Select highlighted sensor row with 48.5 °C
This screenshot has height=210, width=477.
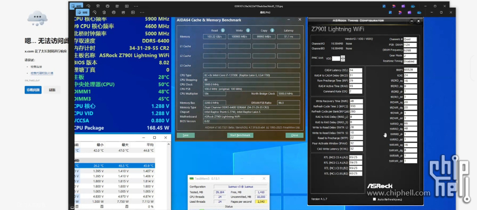(x=115, y=166)
